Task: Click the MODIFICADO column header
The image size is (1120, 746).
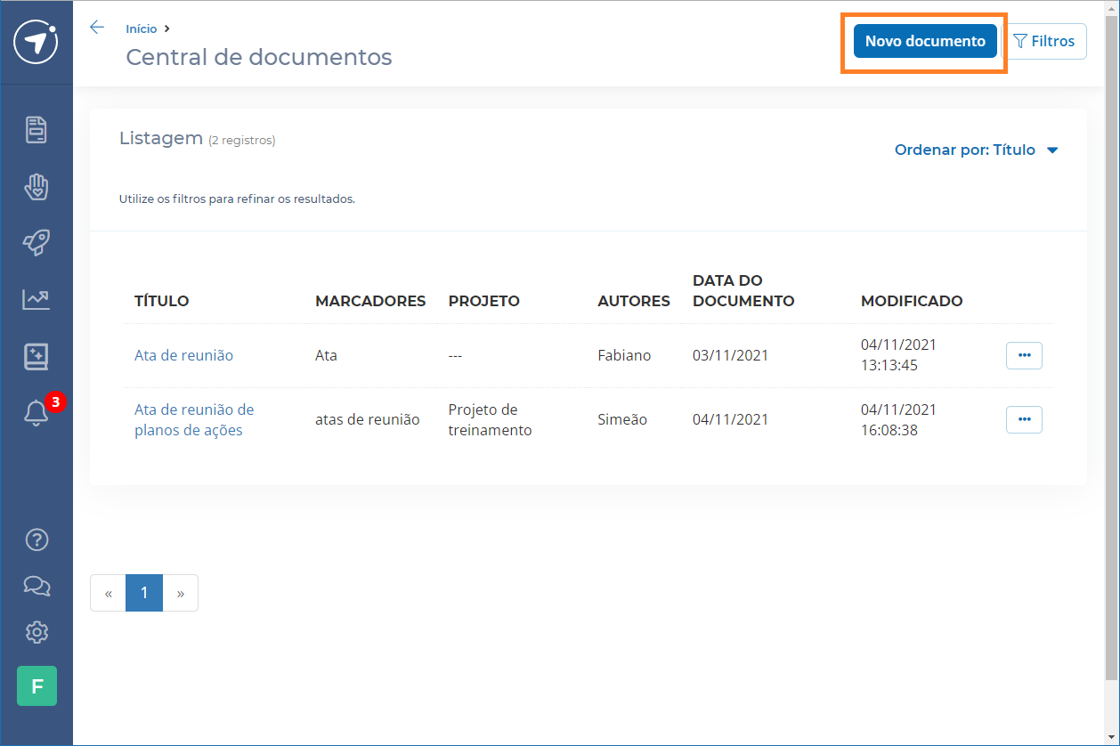Action: click(x=912, y=301)
